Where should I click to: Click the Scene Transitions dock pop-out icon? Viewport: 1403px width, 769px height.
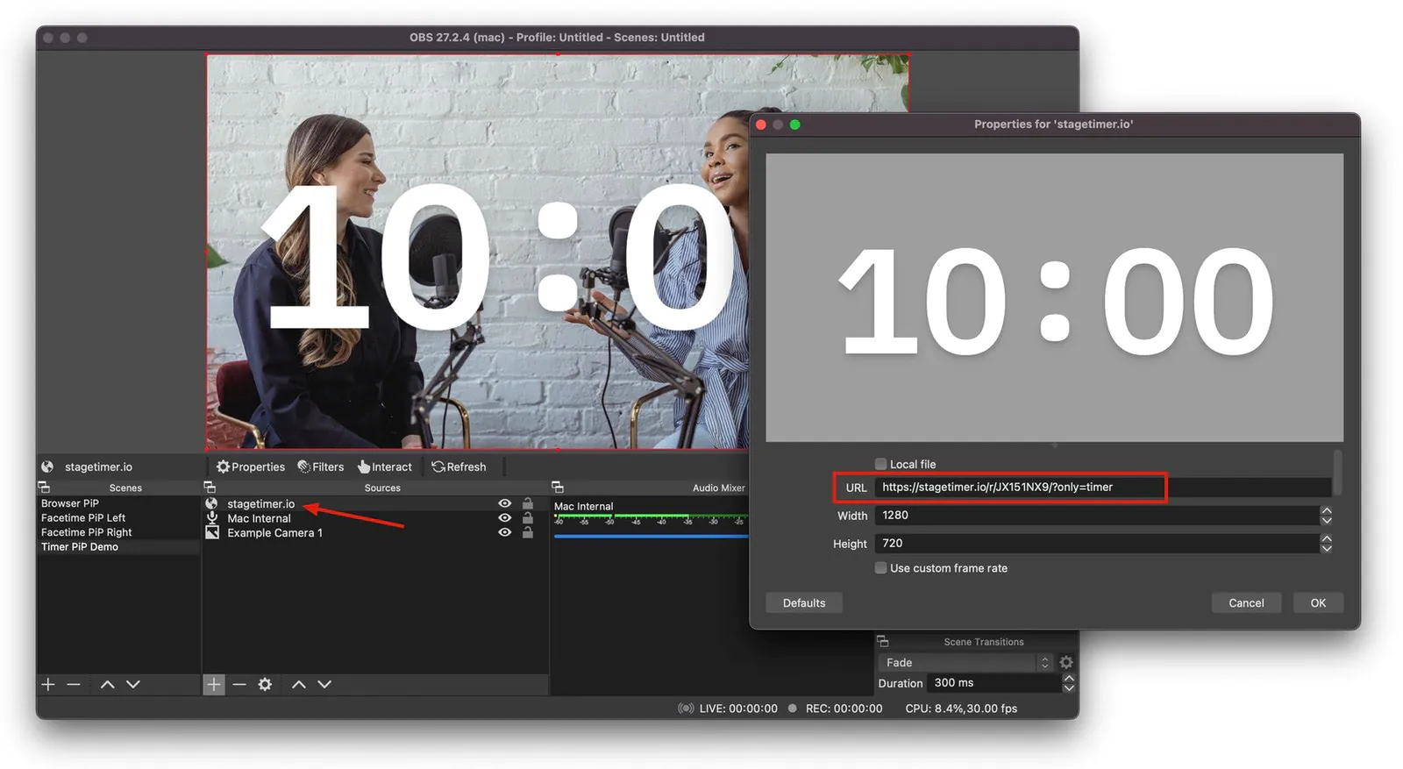tap(883, 642)
